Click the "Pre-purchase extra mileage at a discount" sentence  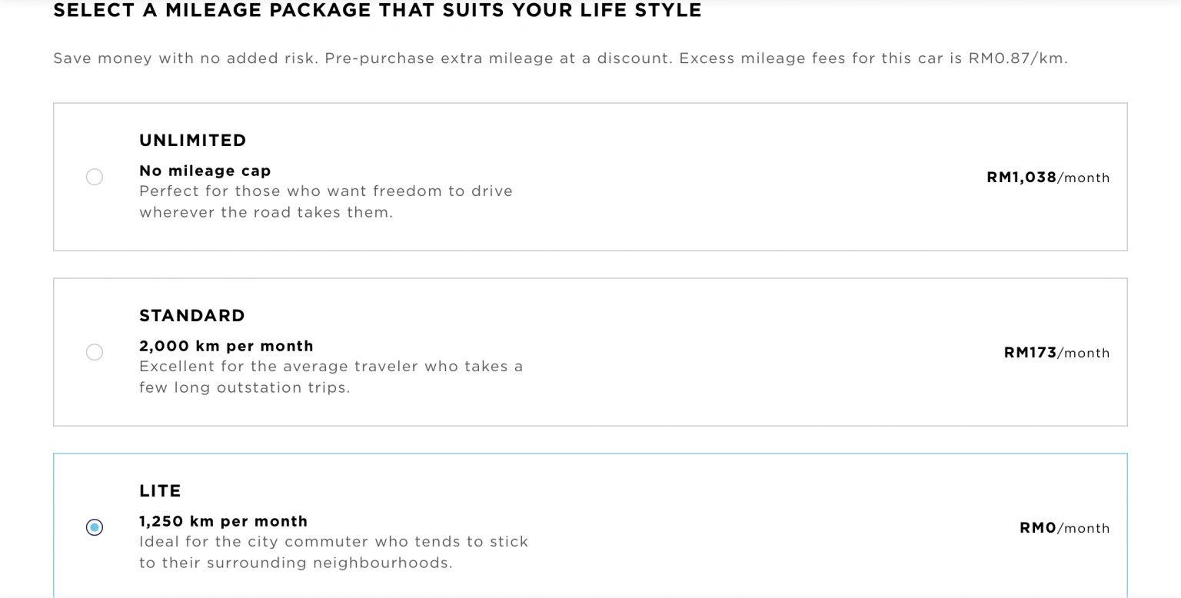(498, 58)
